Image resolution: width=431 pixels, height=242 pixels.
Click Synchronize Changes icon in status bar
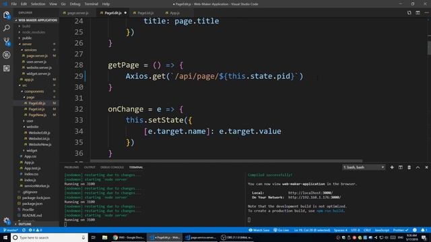(24, 230)
